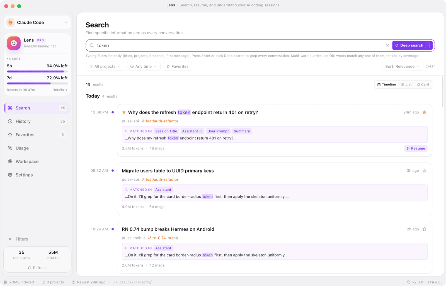Click the folder icon by 9 projects
This screenshot has height=286, width=446.
(43, 282)
